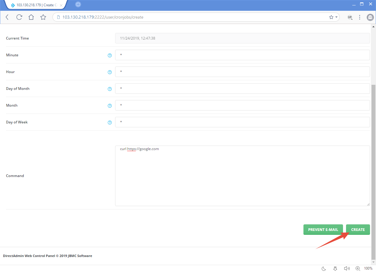Toggle night mode moon icon
376x272 pixels.
point(324,268)
